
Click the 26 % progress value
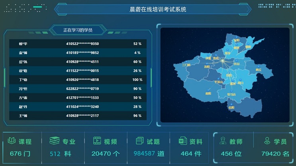point(137,71)
